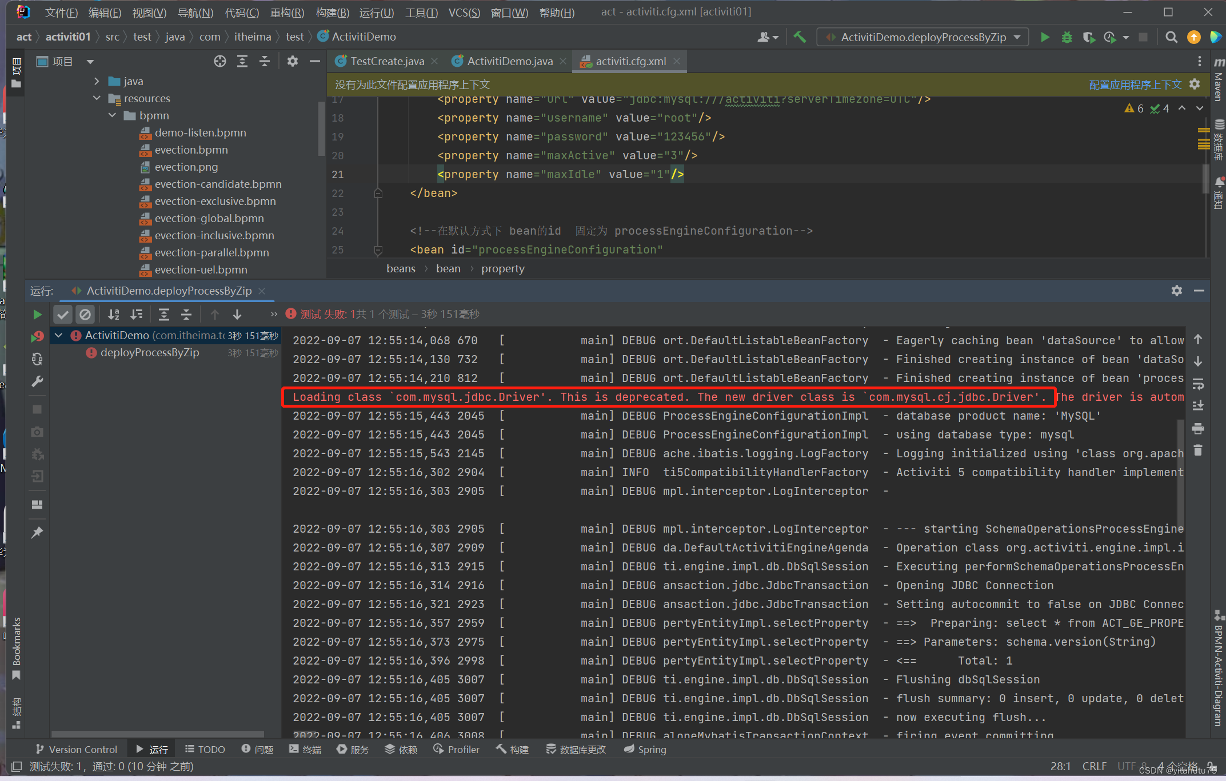Click the Build hammer icon
The image size is (1226, 781).
pos(800,37)
